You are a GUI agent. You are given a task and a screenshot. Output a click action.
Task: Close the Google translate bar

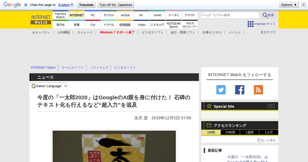coord(303,5)
